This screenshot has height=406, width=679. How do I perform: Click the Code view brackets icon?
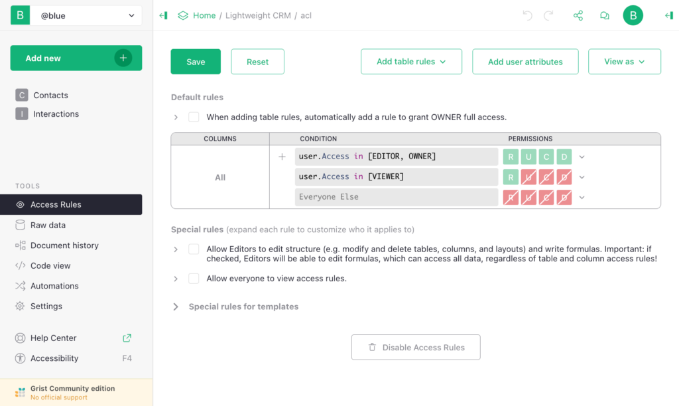[20, 265]
